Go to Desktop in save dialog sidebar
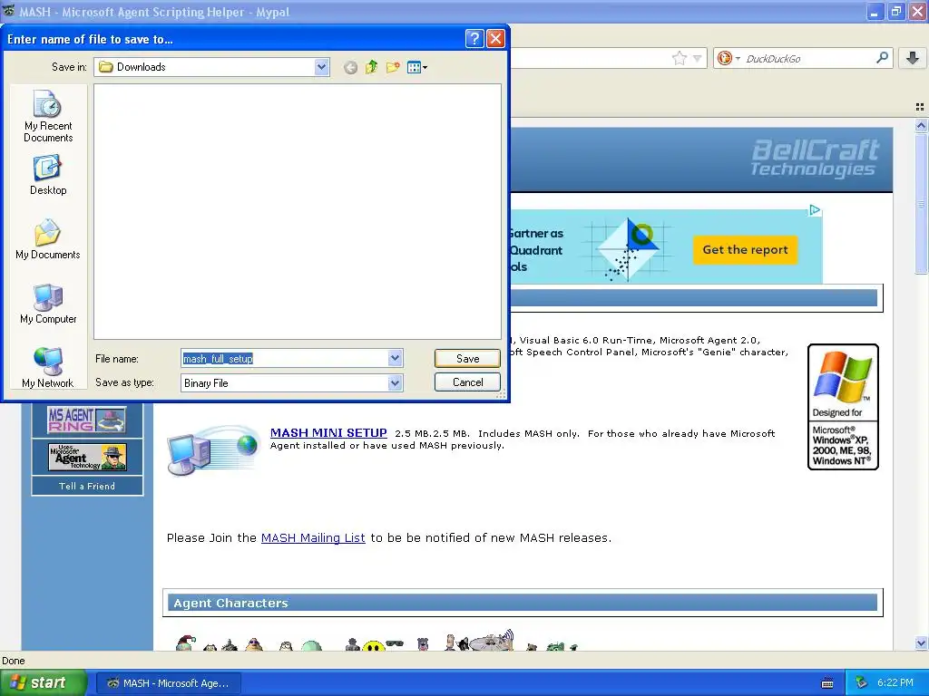This screenshot has height=696, width=929. point(48,175)
